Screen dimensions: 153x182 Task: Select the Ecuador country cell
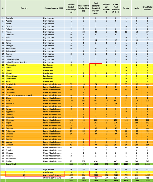tap(24, 150)
